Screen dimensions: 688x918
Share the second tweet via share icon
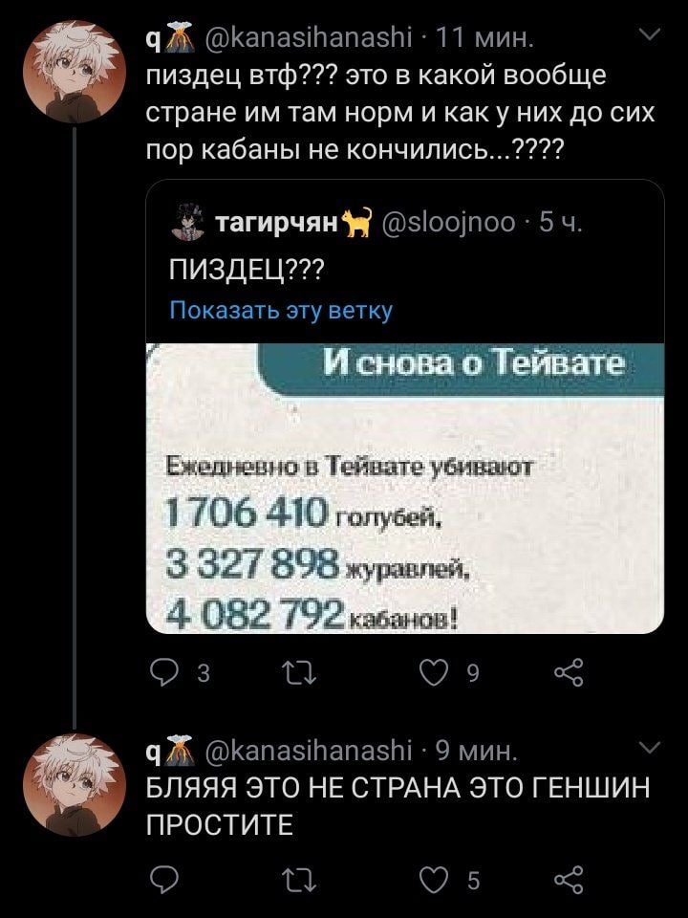(570, 880)
